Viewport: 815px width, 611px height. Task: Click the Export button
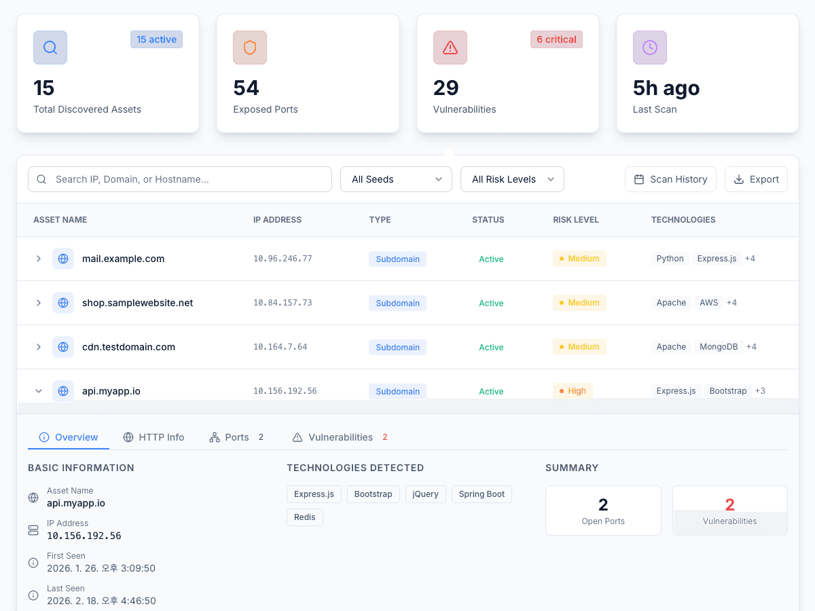[x=756, y=179]
